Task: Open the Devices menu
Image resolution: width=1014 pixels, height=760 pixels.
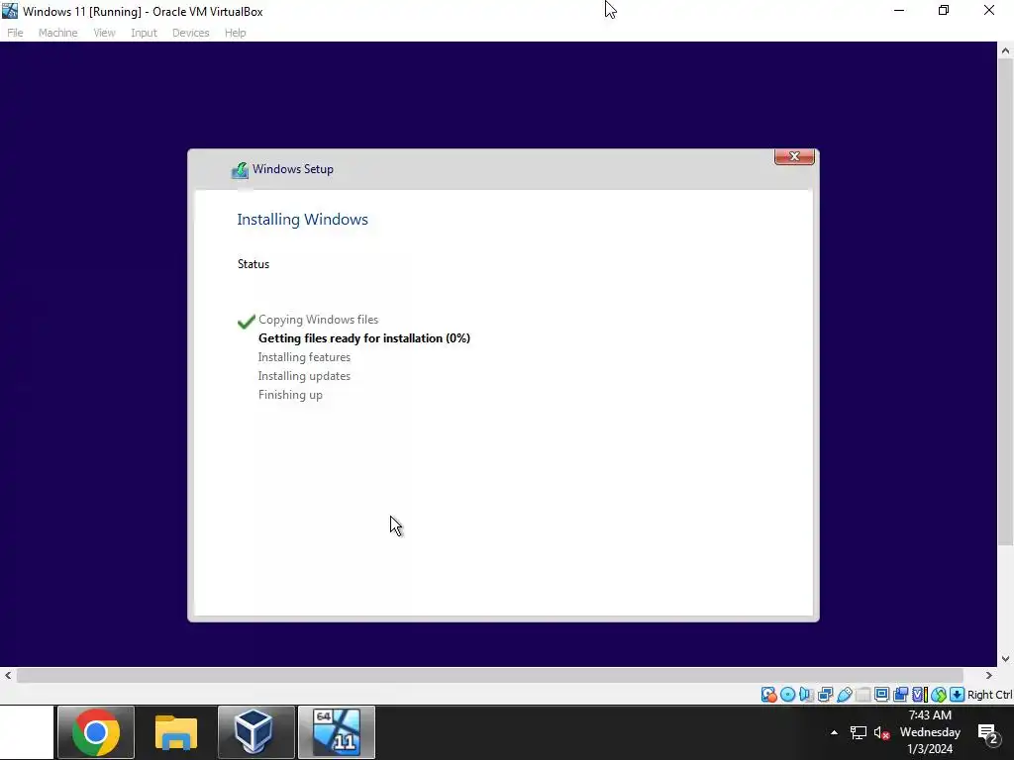Action: pos(190,33)
